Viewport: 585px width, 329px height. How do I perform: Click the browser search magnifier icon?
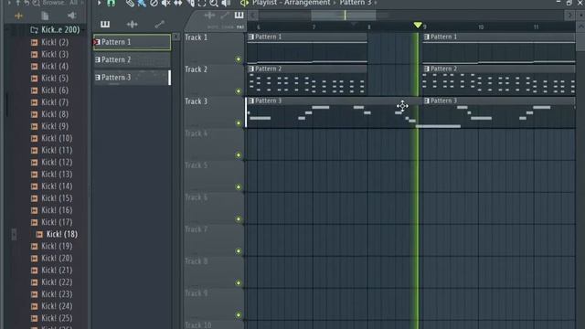(x=37, y=3)
